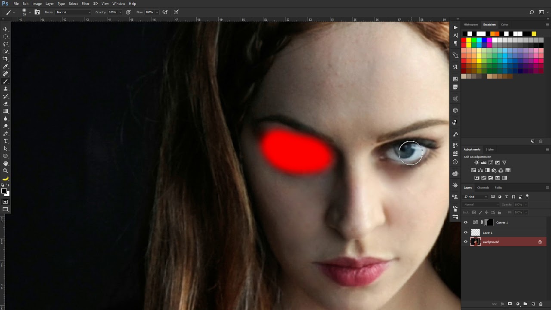Toggle the brush panel button in options bar
This screenshot has height=310, width=551.
pyautogui.click(x=37, y=12)
